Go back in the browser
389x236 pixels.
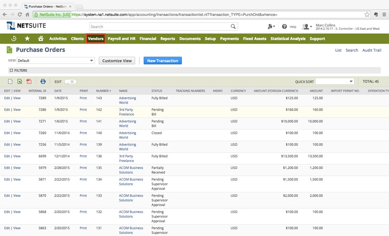5,14
